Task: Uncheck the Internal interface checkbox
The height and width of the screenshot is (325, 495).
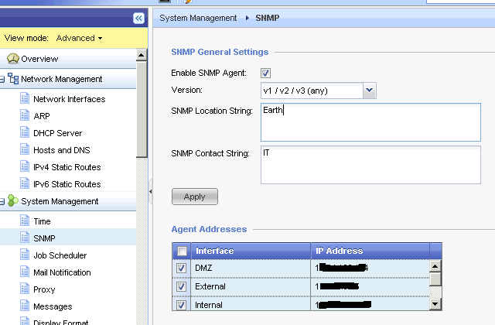Action: 181,305
